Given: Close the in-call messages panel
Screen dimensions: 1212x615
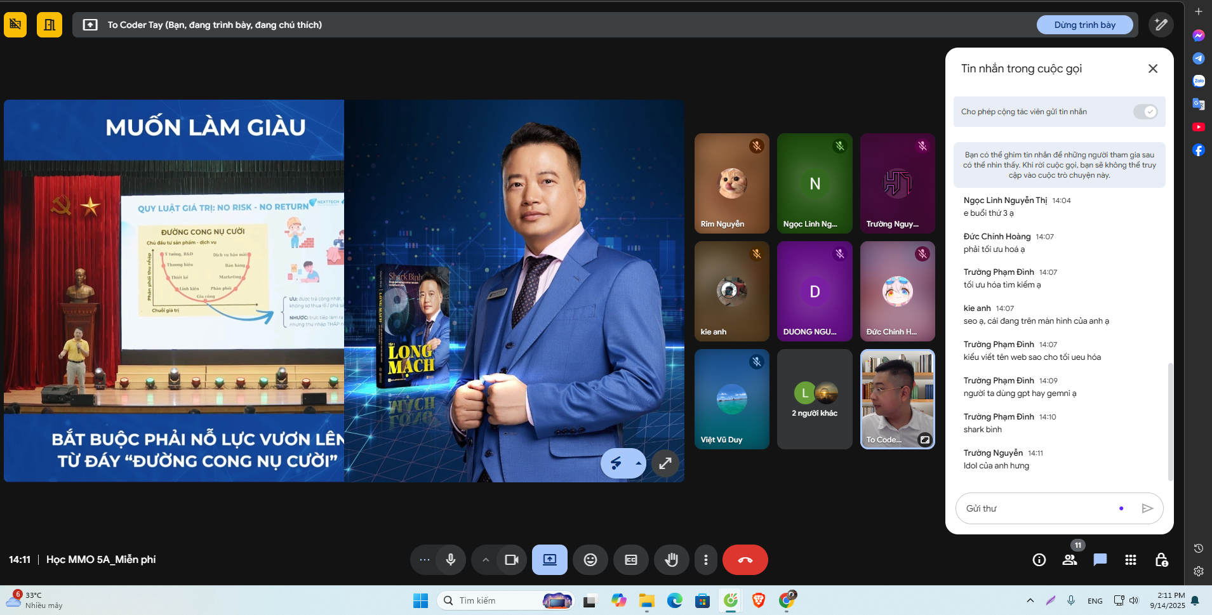Looking at the screenshot, I should coord(1153,69).
